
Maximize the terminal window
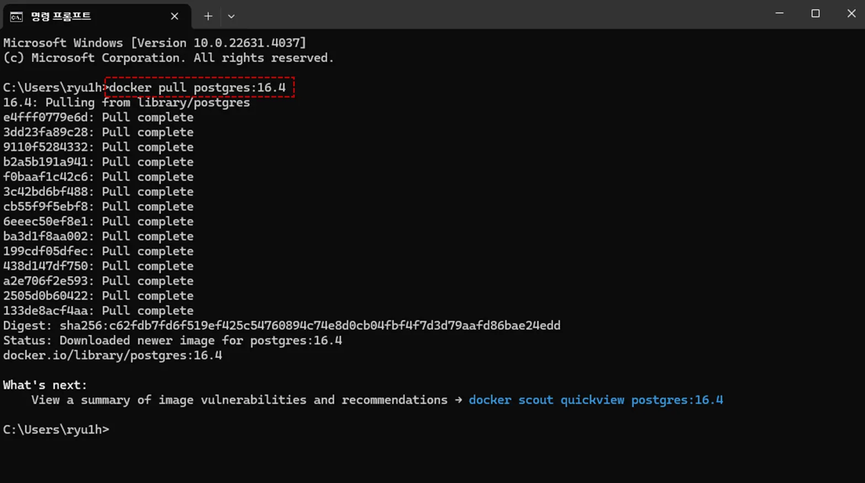click(815, 13)
